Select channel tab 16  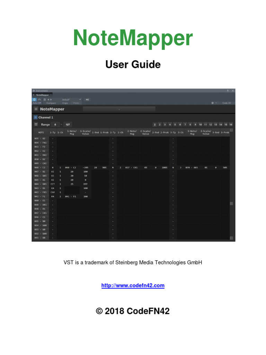231,124
